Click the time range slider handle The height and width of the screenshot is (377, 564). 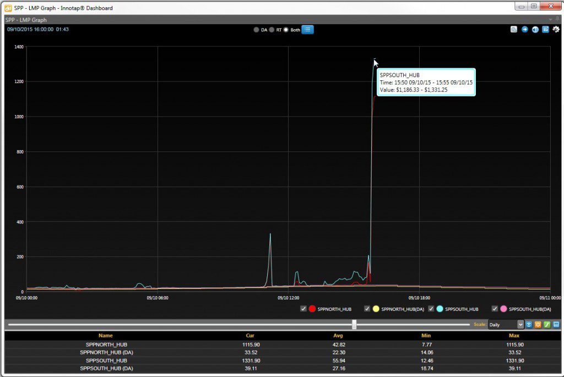(354, 324)
